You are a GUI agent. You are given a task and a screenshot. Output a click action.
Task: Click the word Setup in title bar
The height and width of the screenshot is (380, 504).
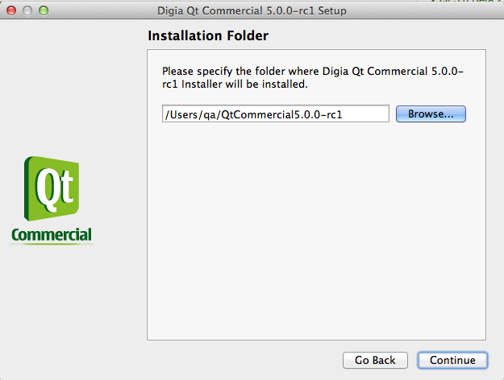pos(332,11)
